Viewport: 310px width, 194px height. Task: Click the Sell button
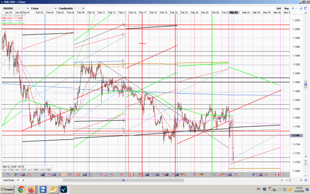coord(278,8)
